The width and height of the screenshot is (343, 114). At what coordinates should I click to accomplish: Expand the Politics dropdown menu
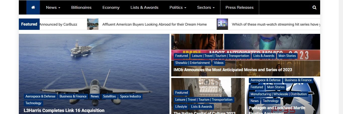coord(178,8)
